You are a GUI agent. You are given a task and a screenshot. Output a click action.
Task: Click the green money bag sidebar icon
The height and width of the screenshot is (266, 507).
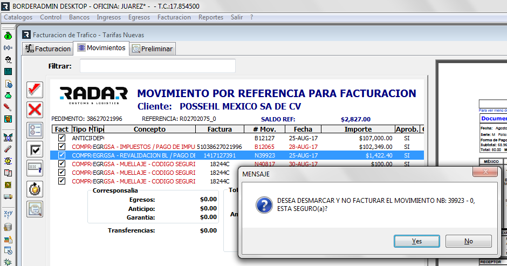(8, 36)
